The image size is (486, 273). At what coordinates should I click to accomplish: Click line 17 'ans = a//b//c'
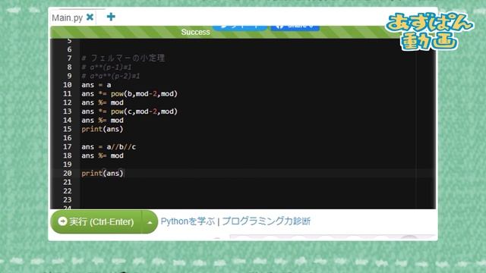pos(109,146)
